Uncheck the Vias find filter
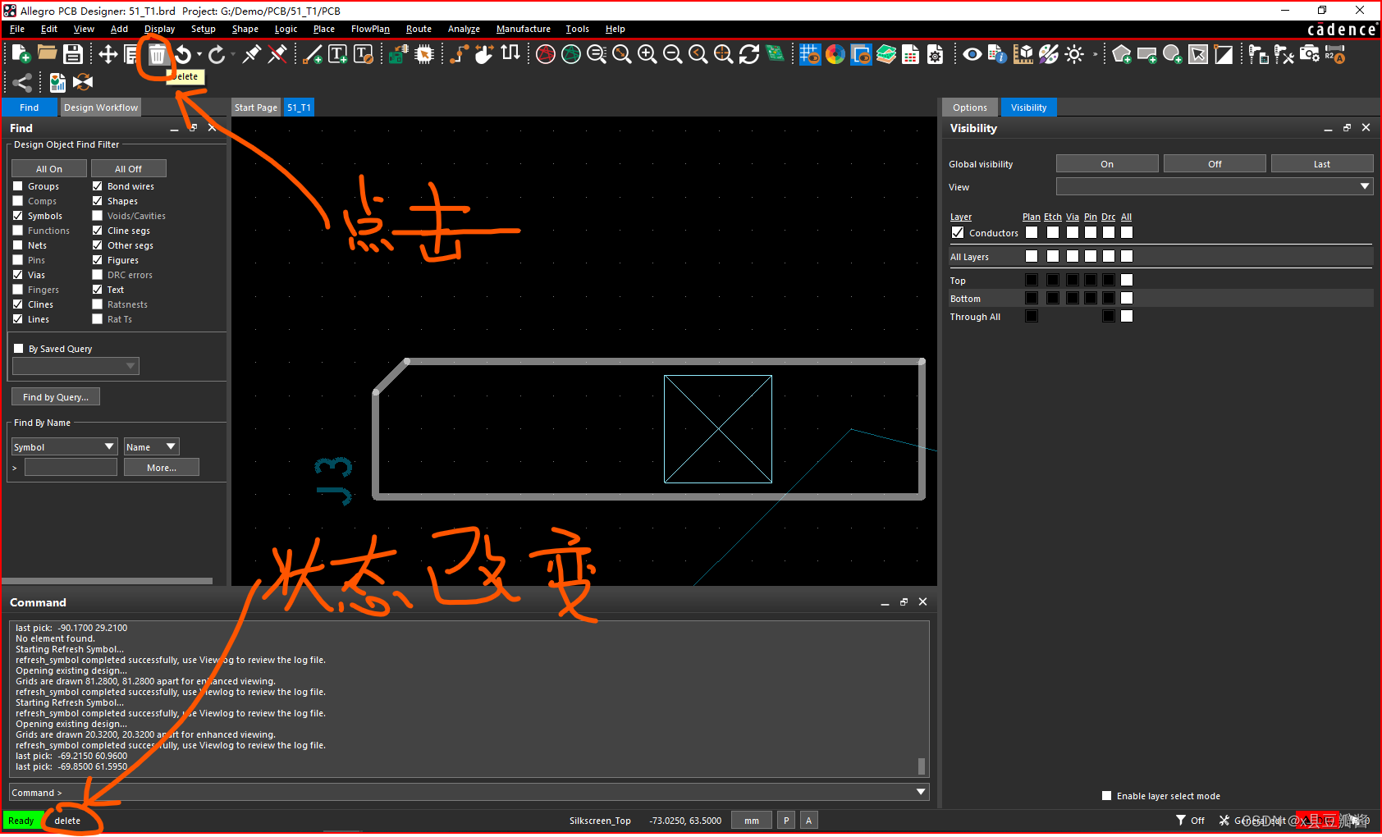The image size is (1382, 837). point(18,275)
